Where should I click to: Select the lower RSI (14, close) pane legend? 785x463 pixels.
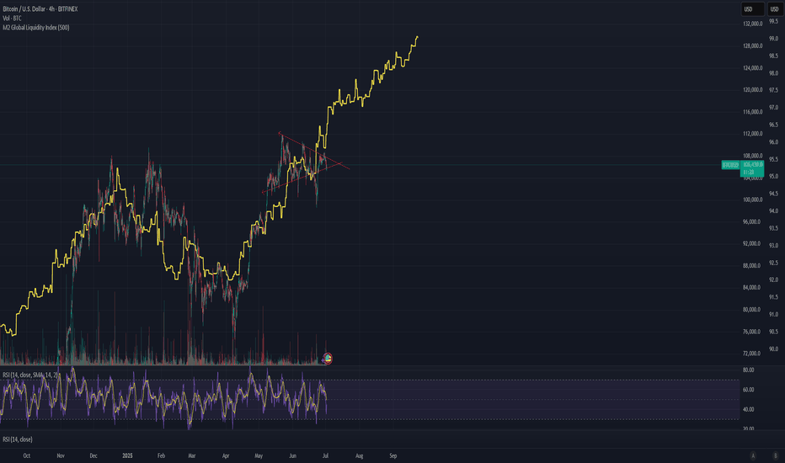(18, 439)
